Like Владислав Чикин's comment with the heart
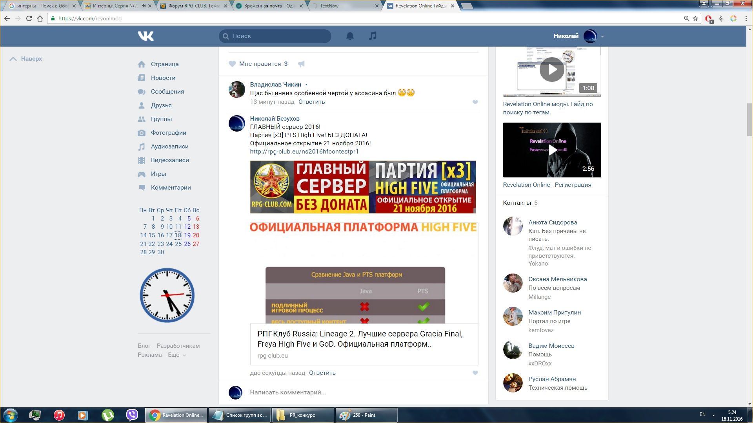This screenshot has height=423, width=753. tap(475, 102)
